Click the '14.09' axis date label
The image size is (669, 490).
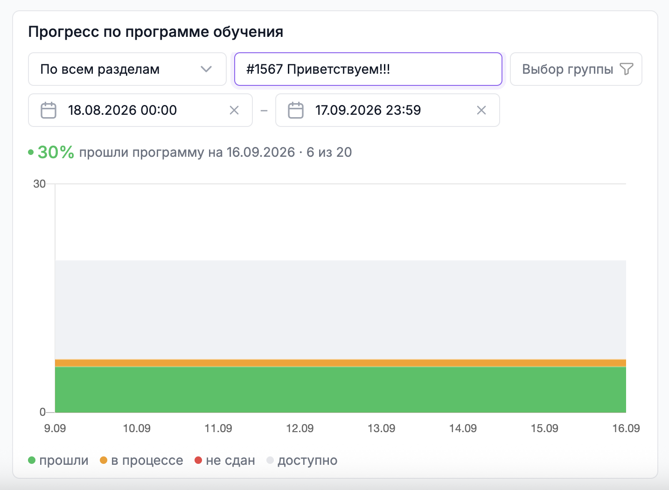[463, 428]
